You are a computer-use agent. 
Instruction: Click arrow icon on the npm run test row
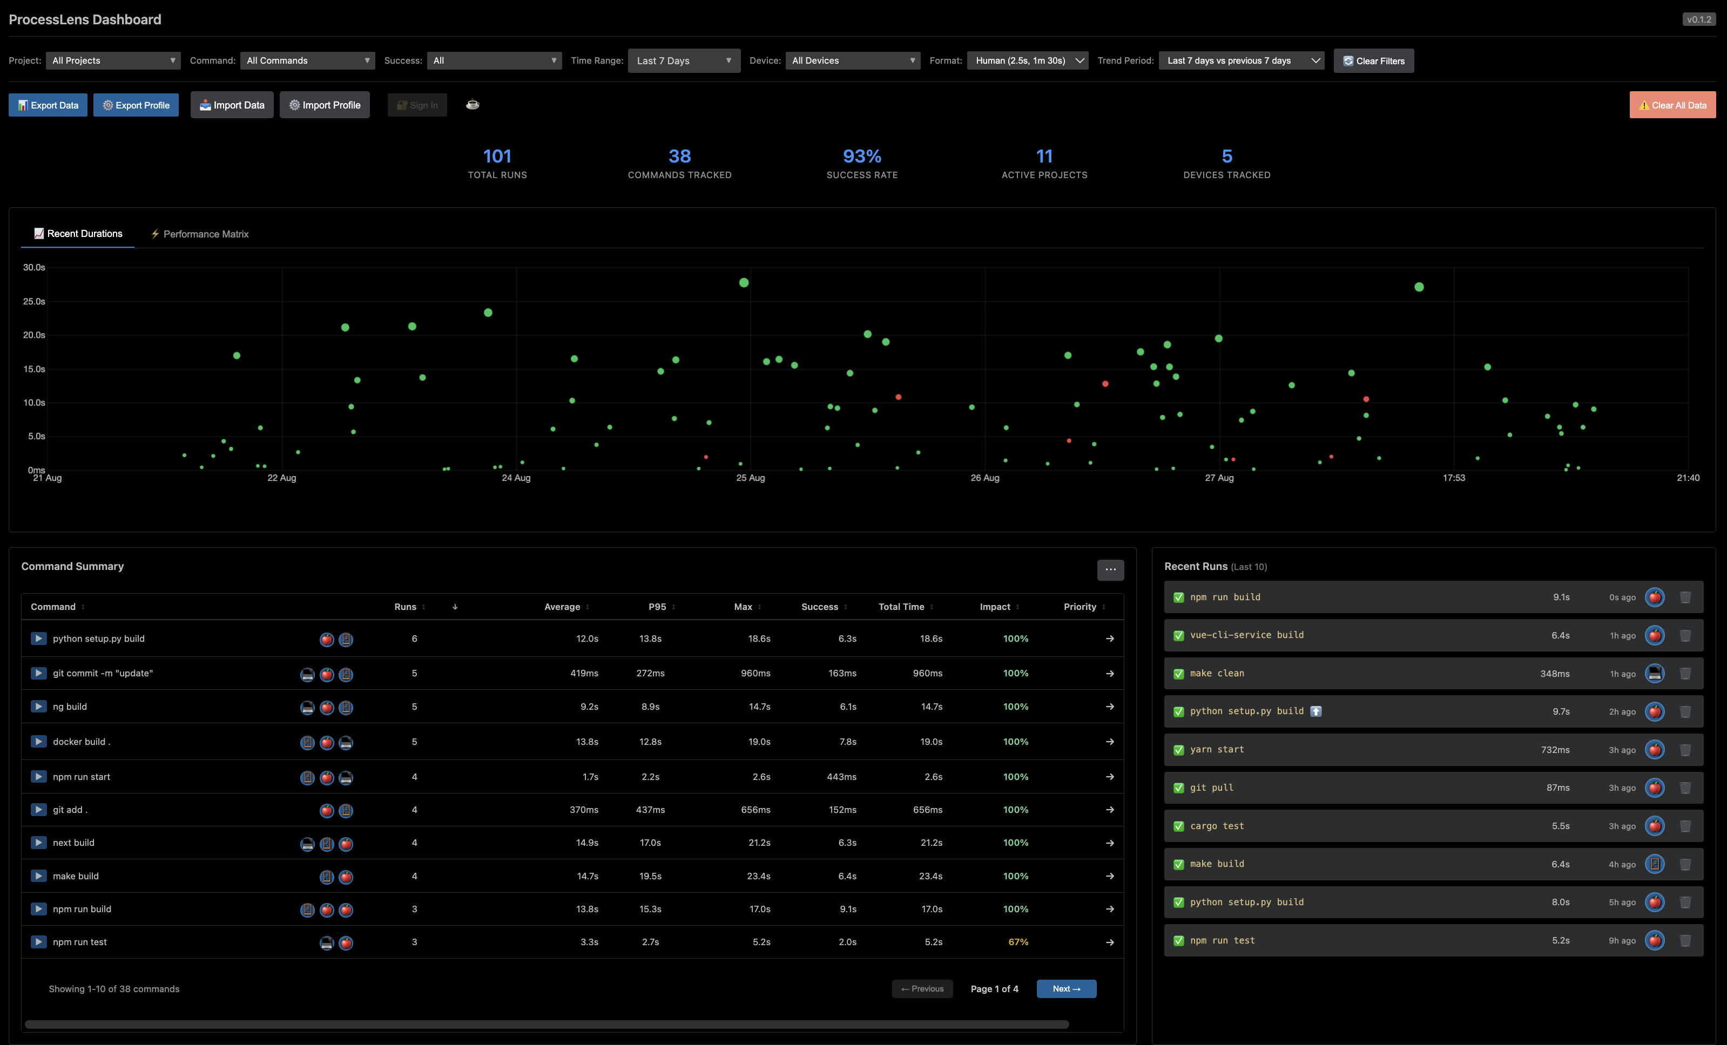coord(1110,942)
